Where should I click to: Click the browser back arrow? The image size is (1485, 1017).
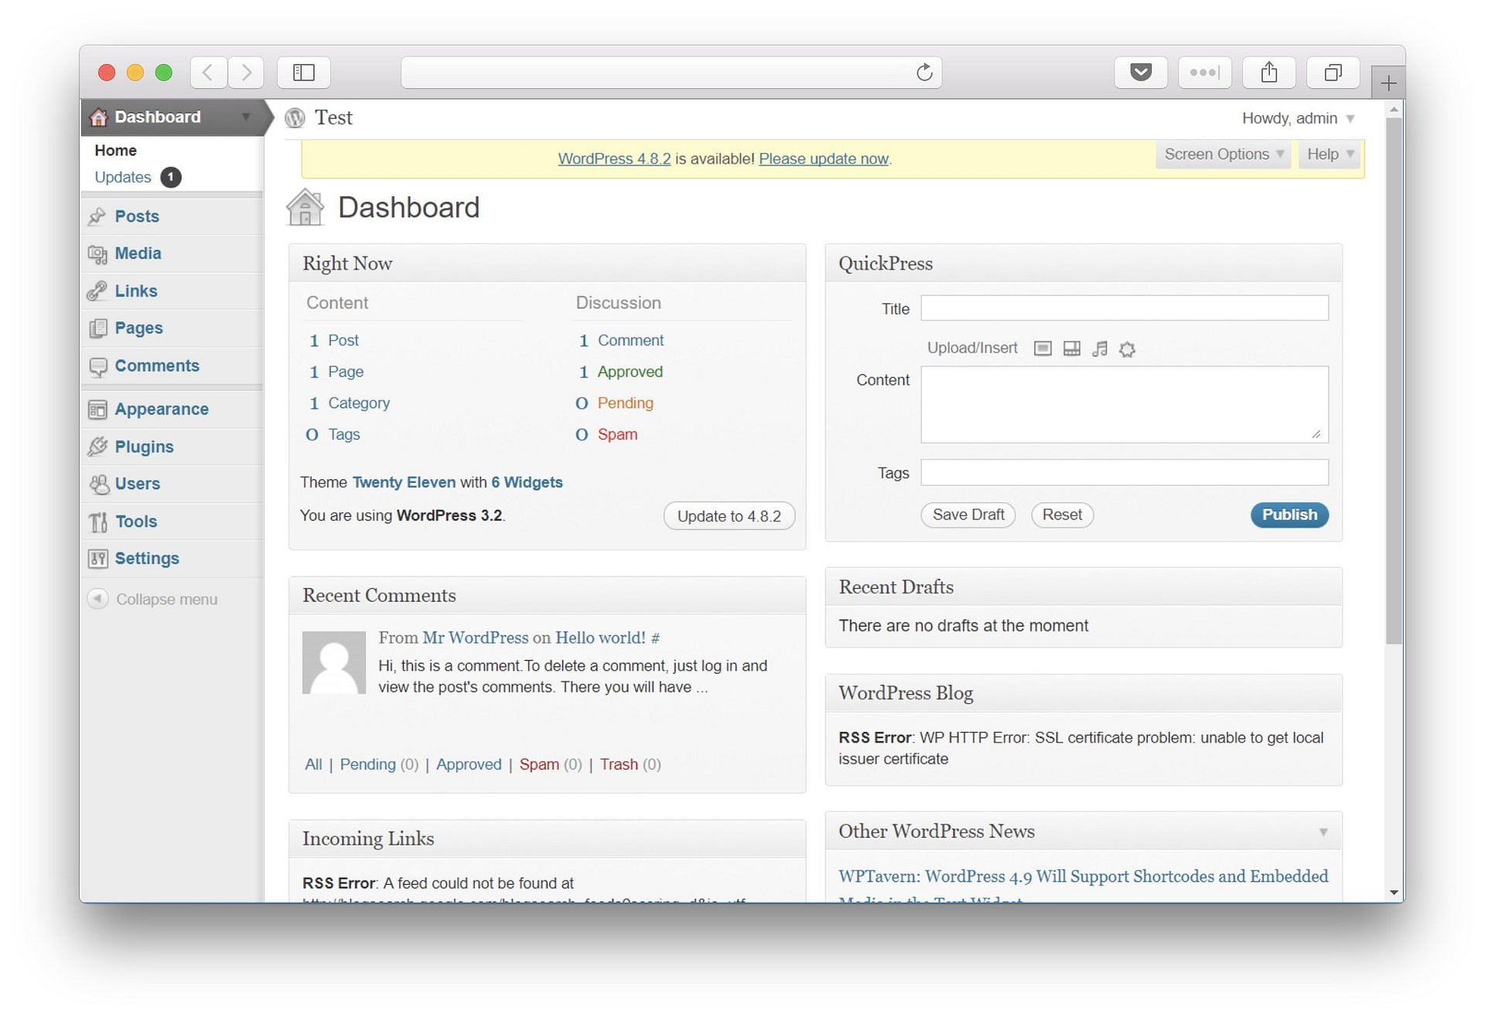coord(208,73)
